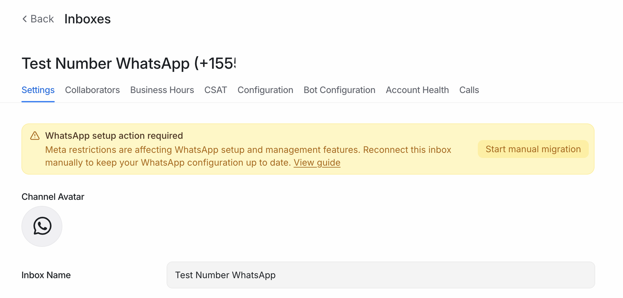The image size is (623, 298).
Task: Switch to the Collaborators tab
Action: coord(92,90)
